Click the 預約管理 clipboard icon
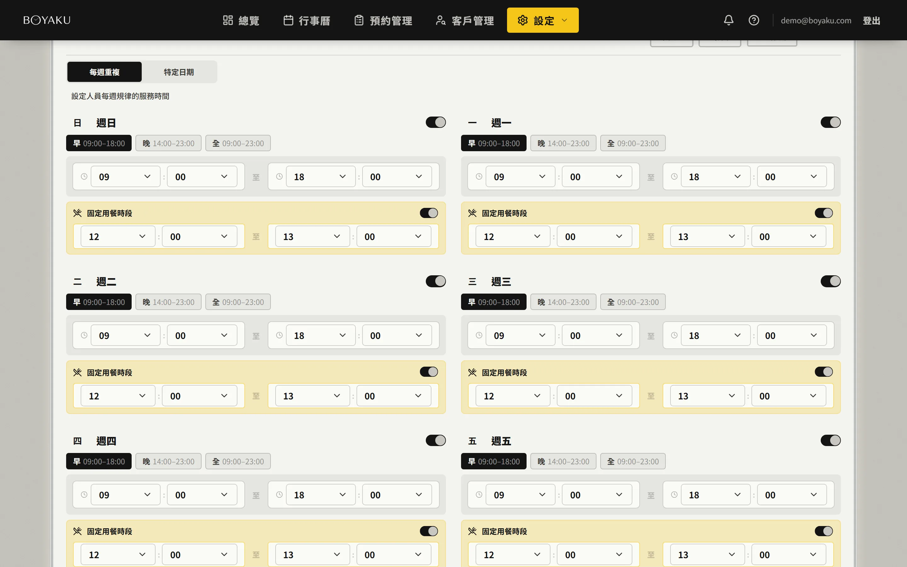This screenshot has width=907, height=567. click(x=359, y=20)
